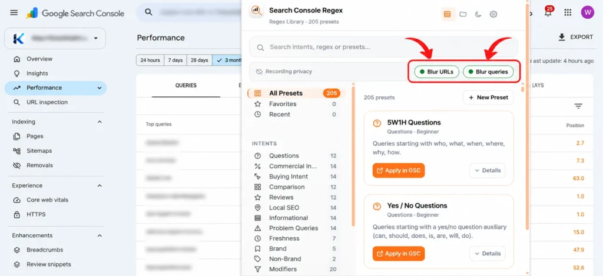The height and width of the screenshot is (276, 603).
Task: Select the 28 days date range
Action: [x=200, y=60]
